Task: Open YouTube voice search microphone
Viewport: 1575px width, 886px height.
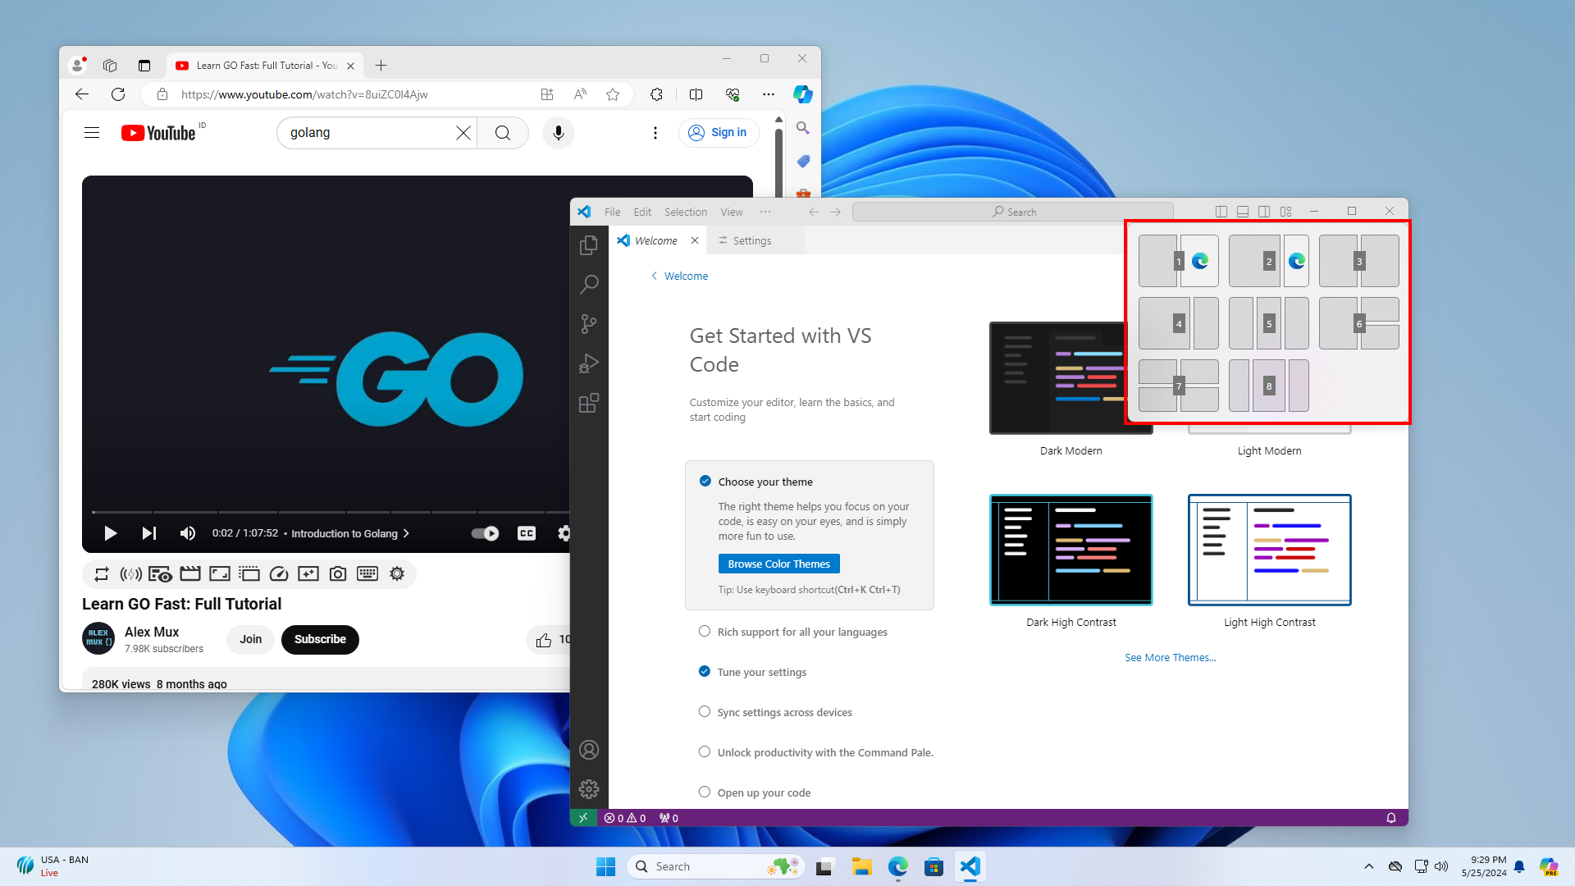Action: (559, 133)
